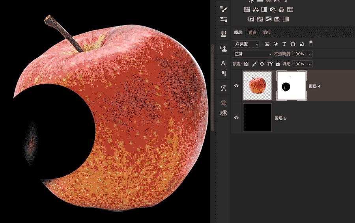Open the 正常 blend mode dropdown
Image resolution: width=355 pixels, height=223 pixels.
[252, 54]
